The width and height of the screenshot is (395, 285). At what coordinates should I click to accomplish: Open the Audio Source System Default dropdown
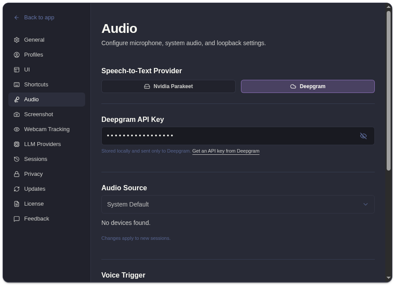(238, 204)
